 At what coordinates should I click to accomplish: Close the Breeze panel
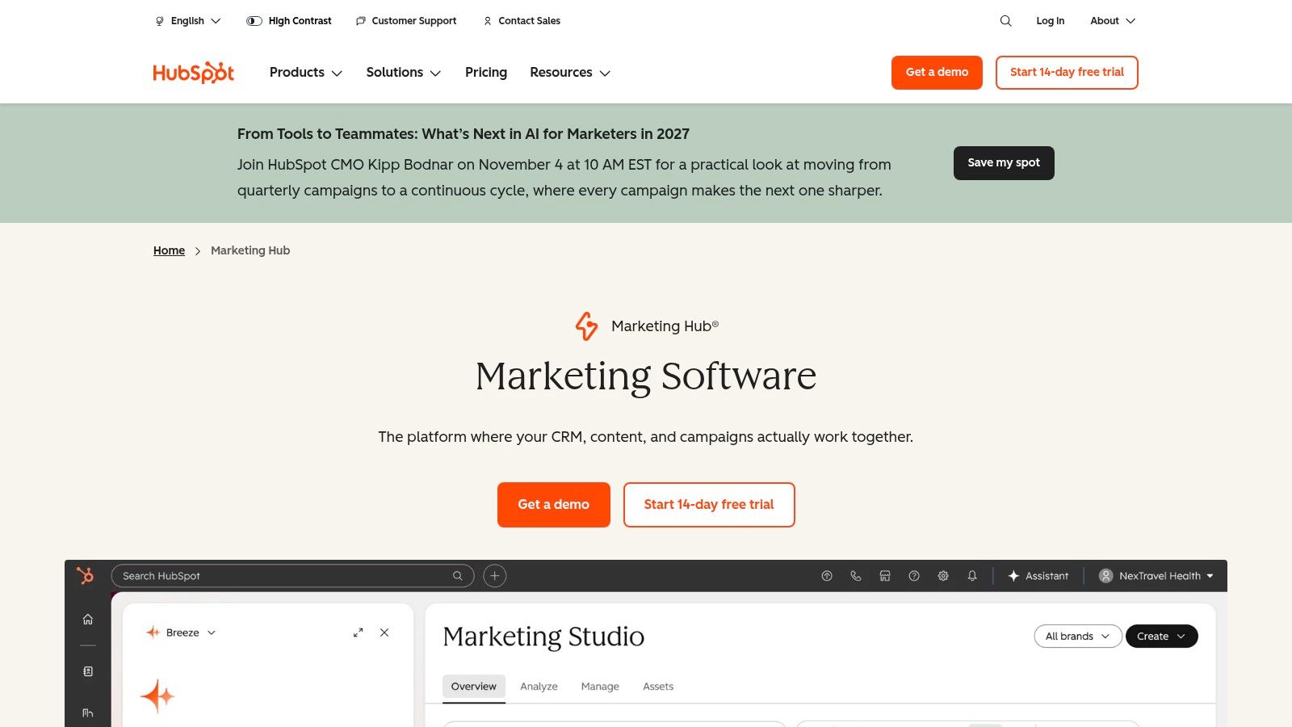pos(384,632)
